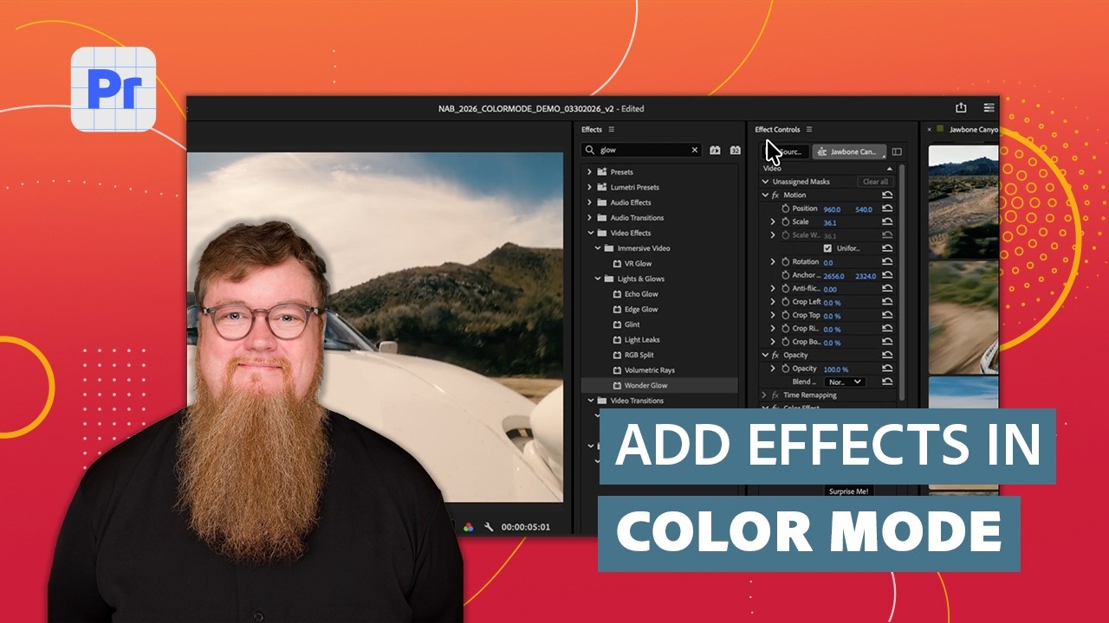This screenshot has width=1109, height=623.
Task: Toggle the Motion fx effect on/off
Action: [775, 196]
